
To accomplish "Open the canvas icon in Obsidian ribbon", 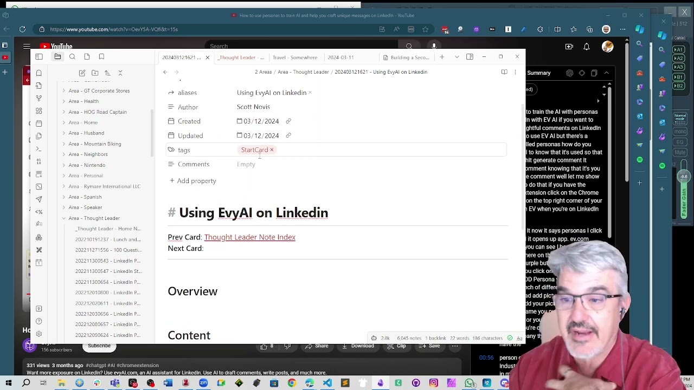I will click(39, 110).
